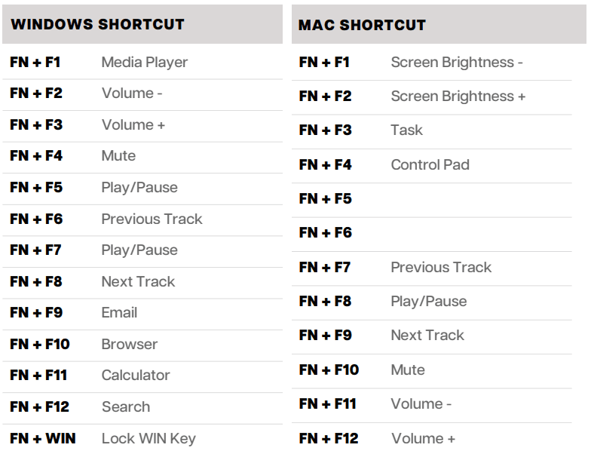Click the Mac FN + F10 Mute description

tap(408, 370)
